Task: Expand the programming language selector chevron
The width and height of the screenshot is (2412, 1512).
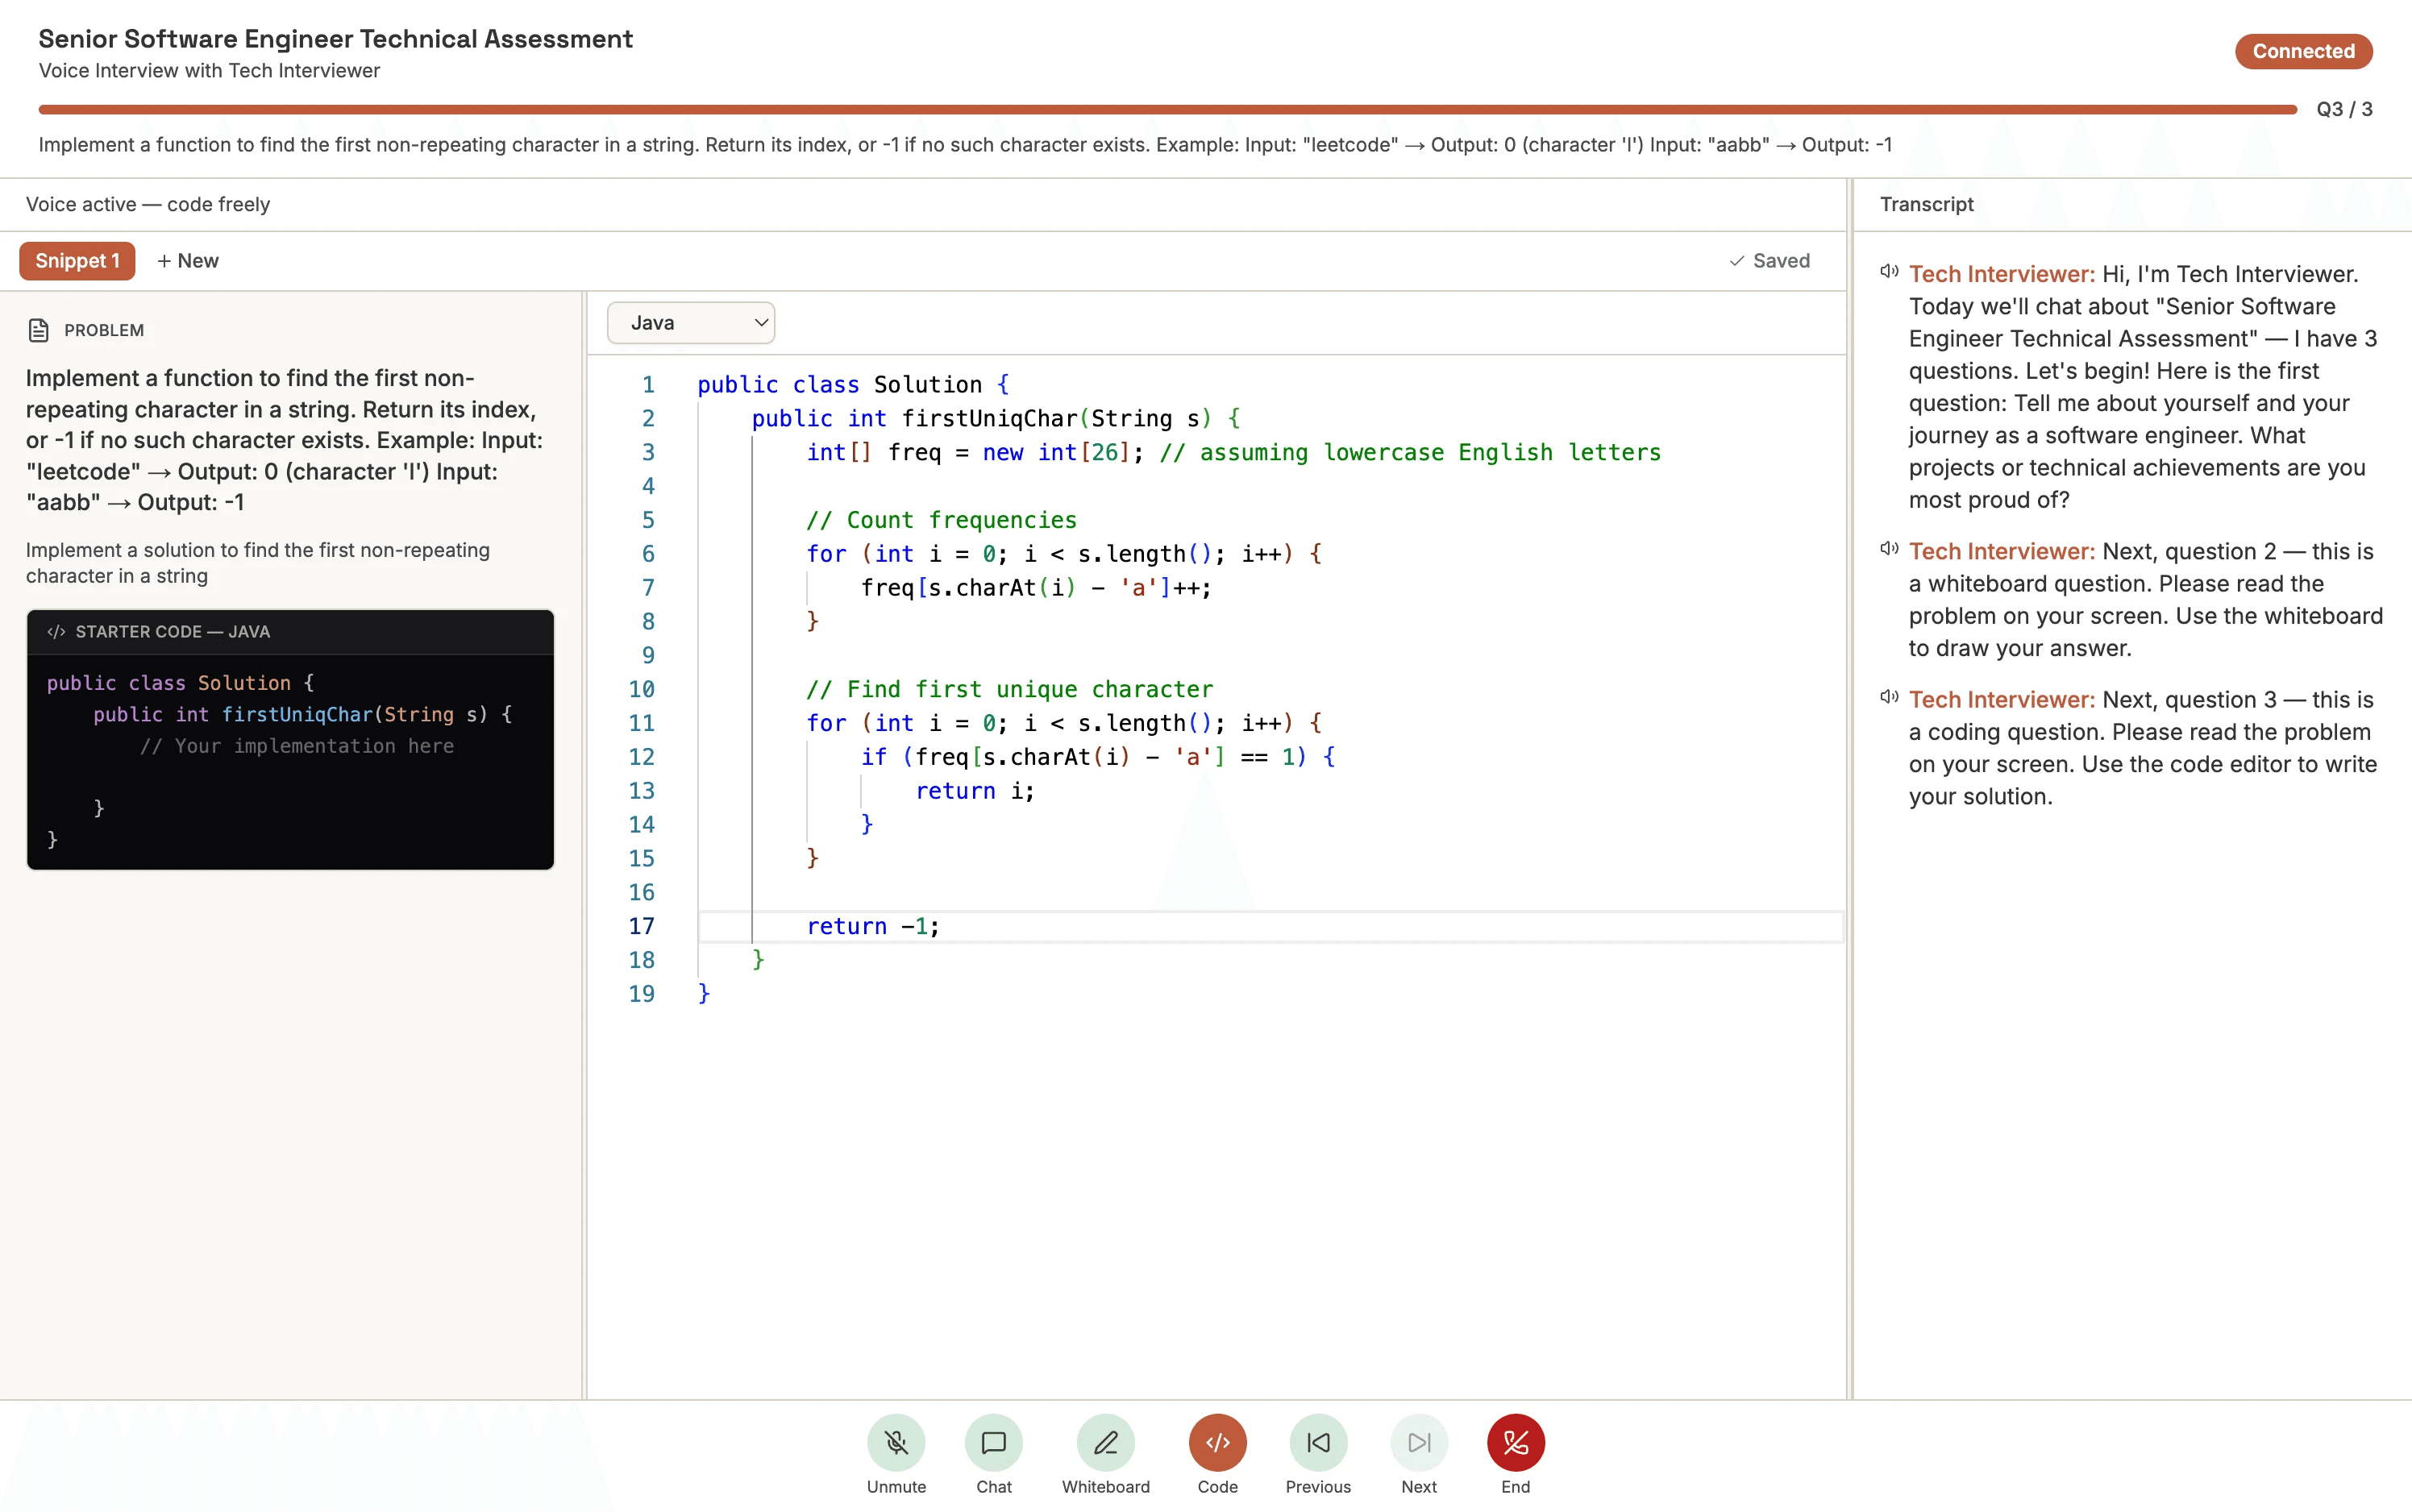Action: [760, 322]
